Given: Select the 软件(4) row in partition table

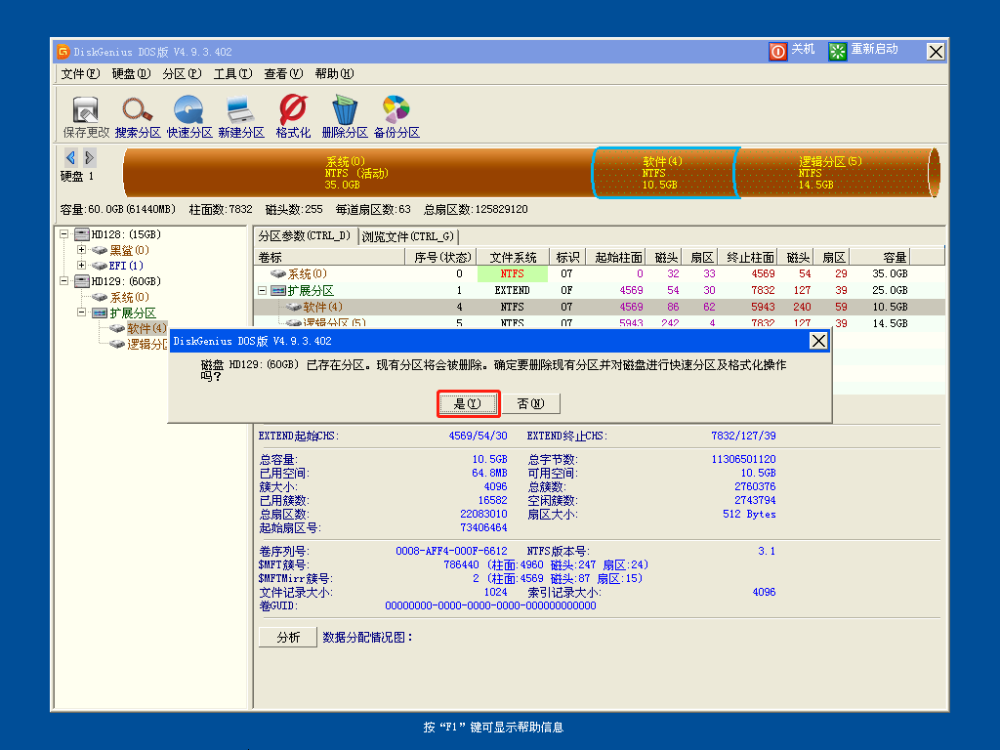Looking at the screenshot, I should pyautogui.click(x=599, y=307).
